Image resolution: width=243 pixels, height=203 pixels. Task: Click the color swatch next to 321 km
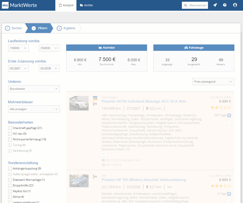(x=170, y=187)
